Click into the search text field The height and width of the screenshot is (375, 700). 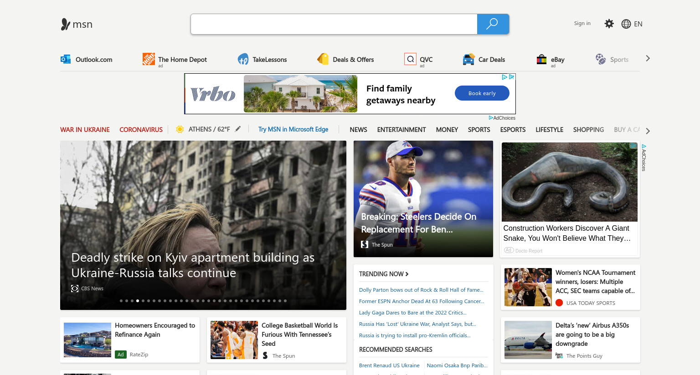pos(334,24)
